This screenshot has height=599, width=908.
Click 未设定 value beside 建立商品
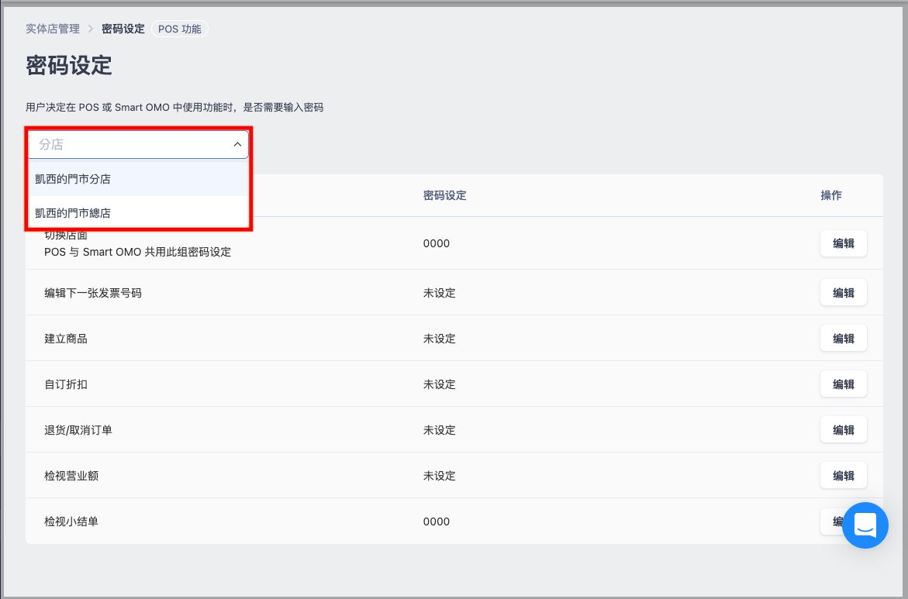point(440,339)
